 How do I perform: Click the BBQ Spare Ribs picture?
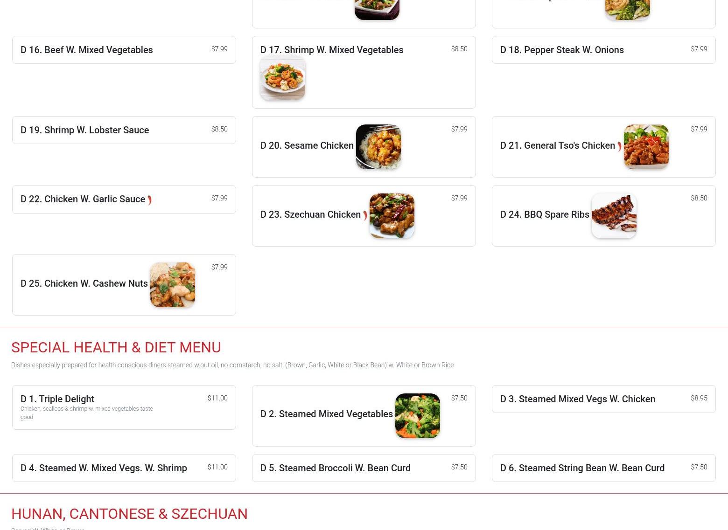[614, 216]
